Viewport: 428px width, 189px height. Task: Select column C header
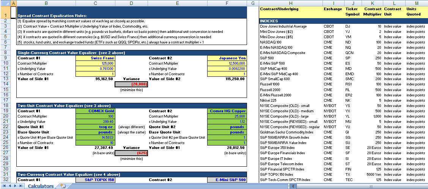pyautogui.click(x=95, y=3)
